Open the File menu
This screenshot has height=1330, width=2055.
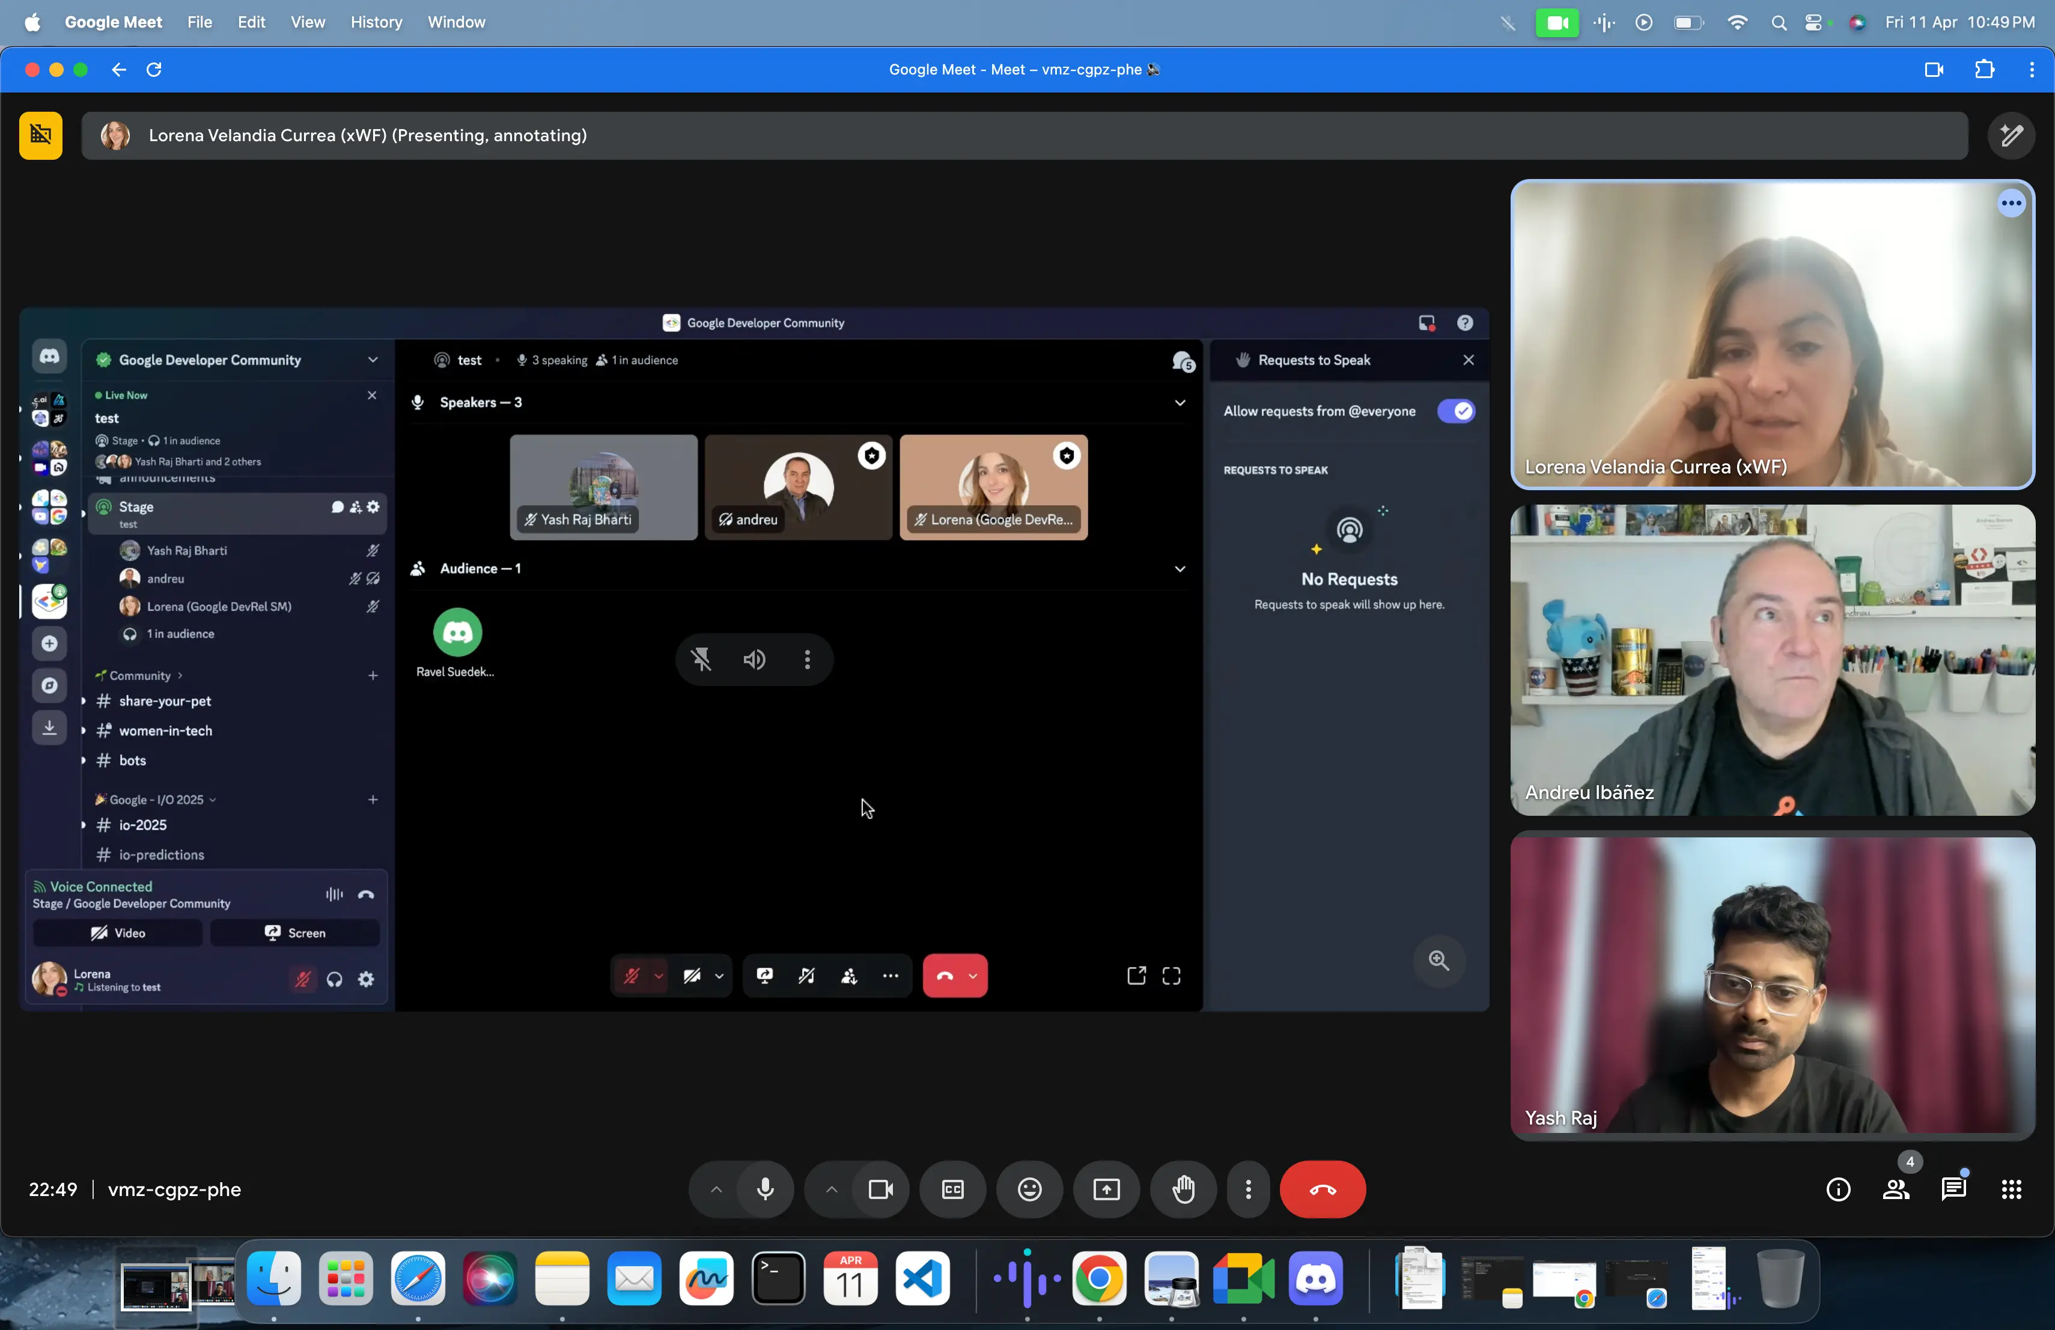click(x=199, y=22)
